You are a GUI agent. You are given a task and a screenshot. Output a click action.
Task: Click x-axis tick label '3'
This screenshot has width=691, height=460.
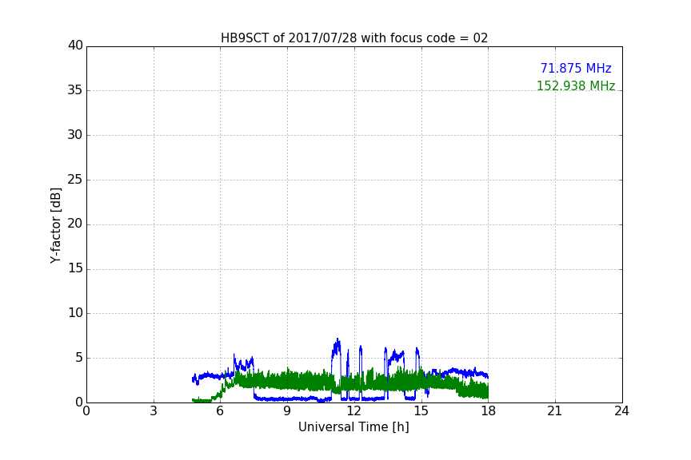[154, 411]
